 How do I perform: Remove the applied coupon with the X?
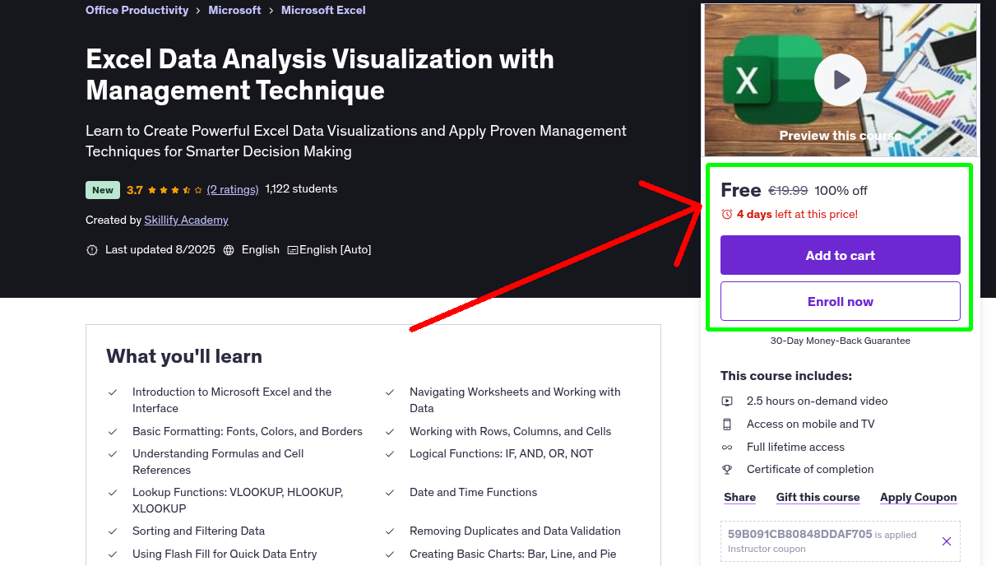tap(946, 541)
